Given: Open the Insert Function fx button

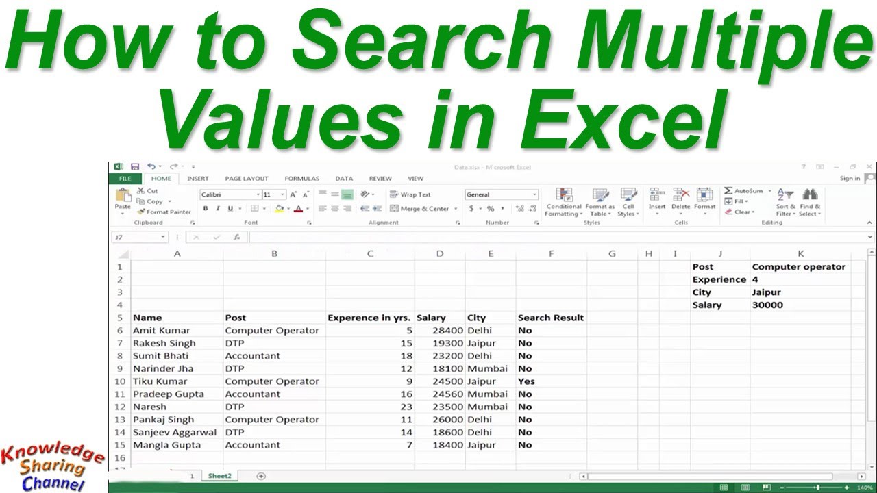Looking at the screenshot, I should (236, 237).
